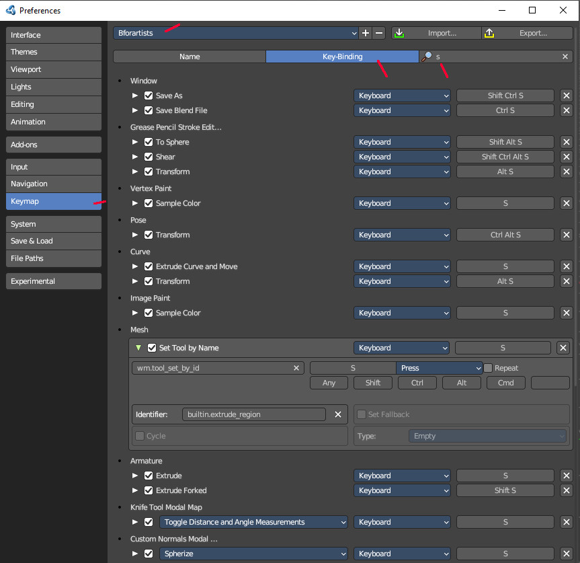Screen dimensions: 580x563
Task: Switch to the Themes preferences tab
Action: coord(54,52)
